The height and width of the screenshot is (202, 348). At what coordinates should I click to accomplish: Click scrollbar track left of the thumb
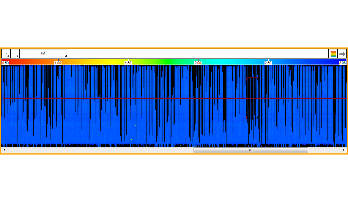pyautogui.click(x=99, y=150)
